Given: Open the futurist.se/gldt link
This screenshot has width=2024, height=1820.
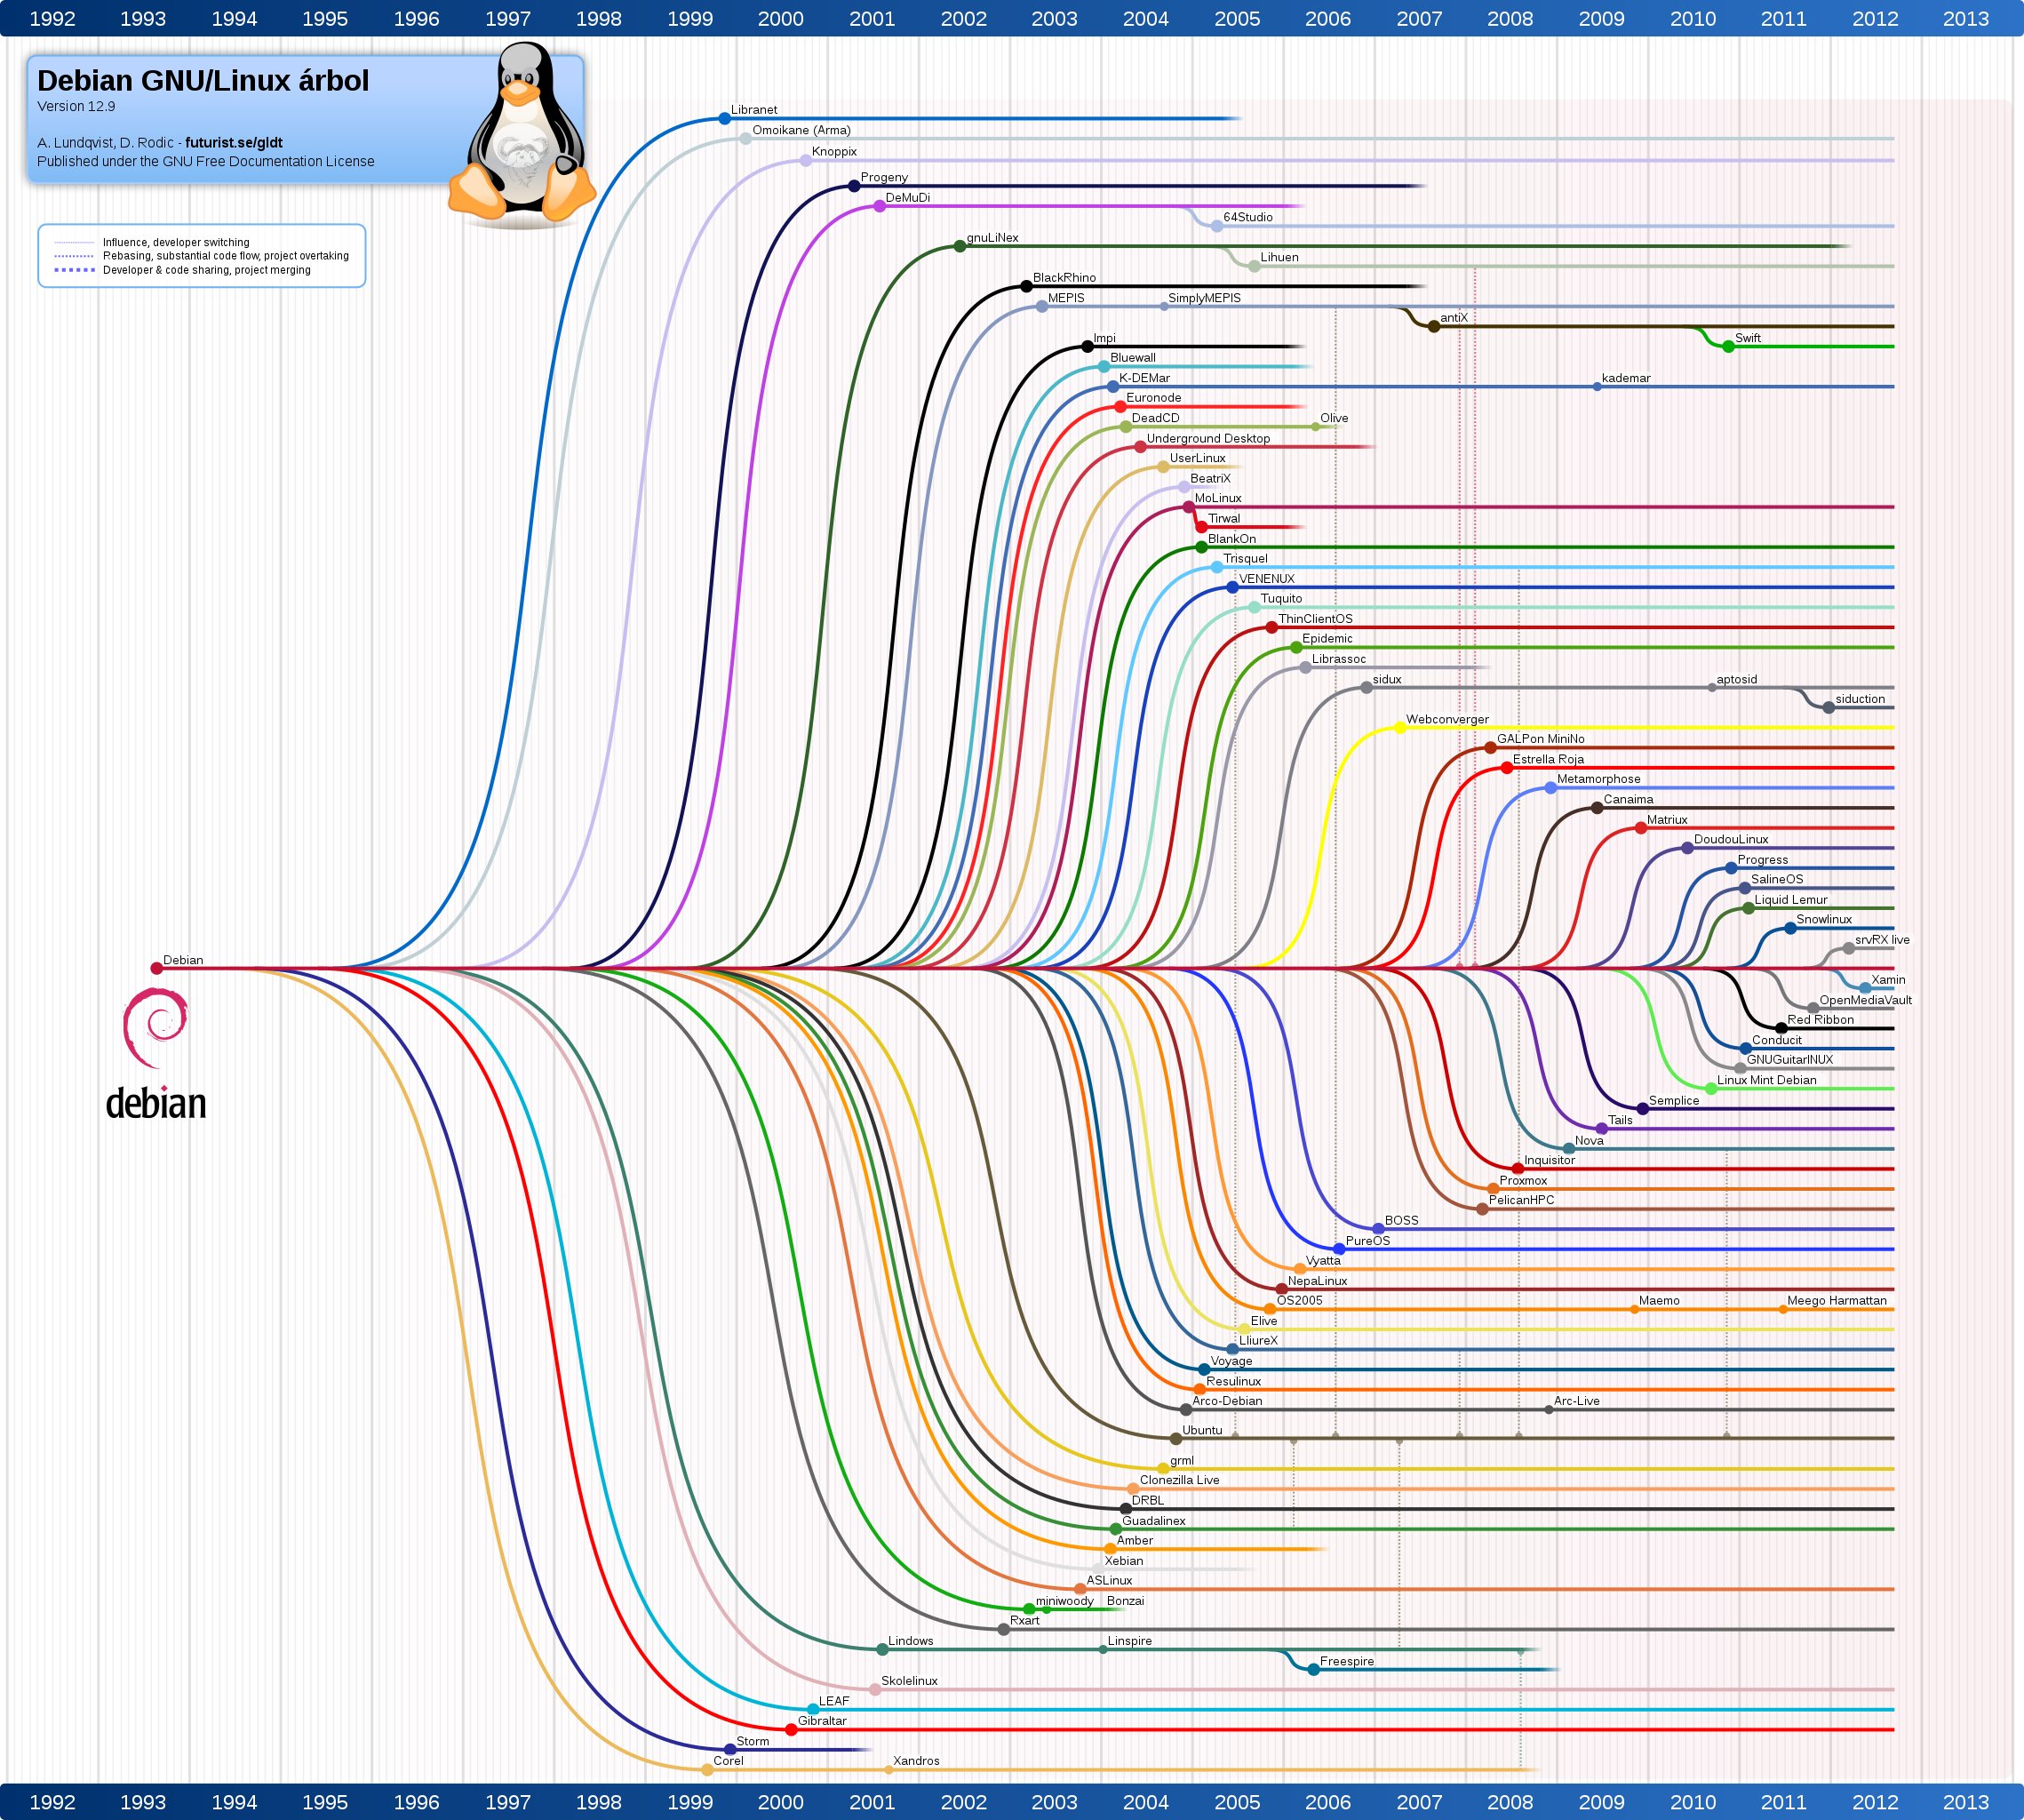Looking at the screenshot, I should (235, 143).
